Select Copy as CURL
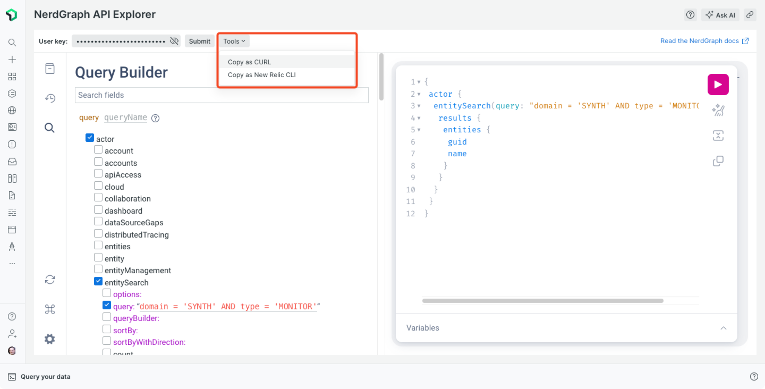 click(x=287, y=62)
